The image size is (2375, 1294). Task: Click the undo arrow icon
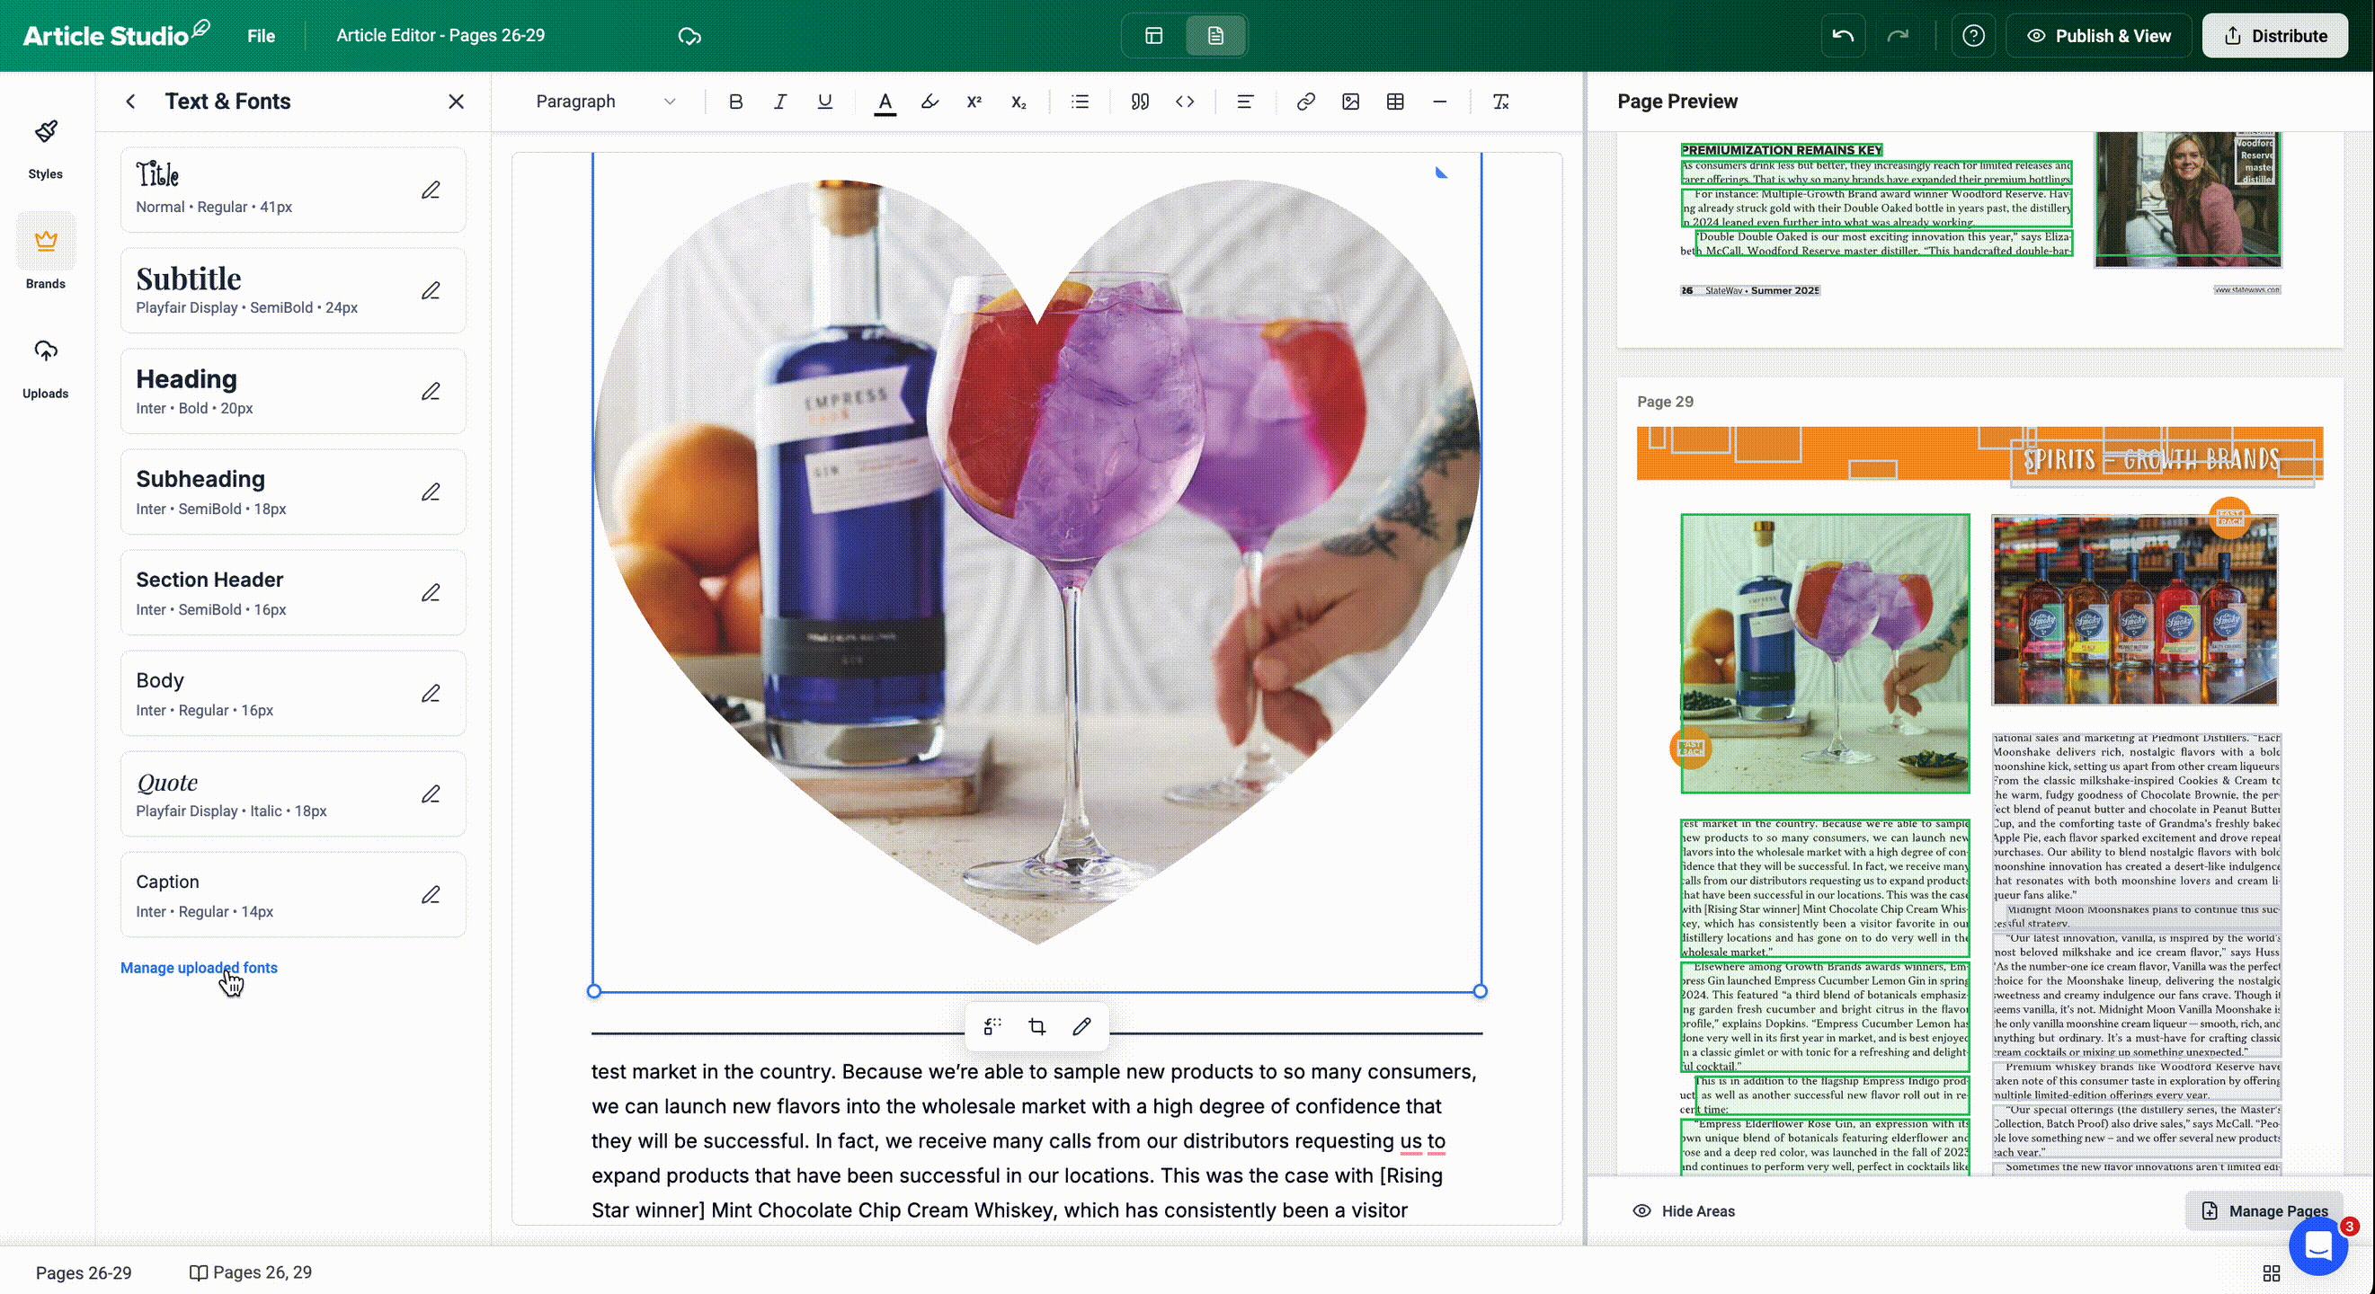tap(1842, 36)
